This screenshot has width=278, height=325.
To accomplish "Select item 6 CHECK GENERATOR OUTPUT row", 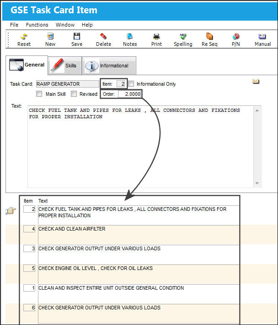I will 139,314.
